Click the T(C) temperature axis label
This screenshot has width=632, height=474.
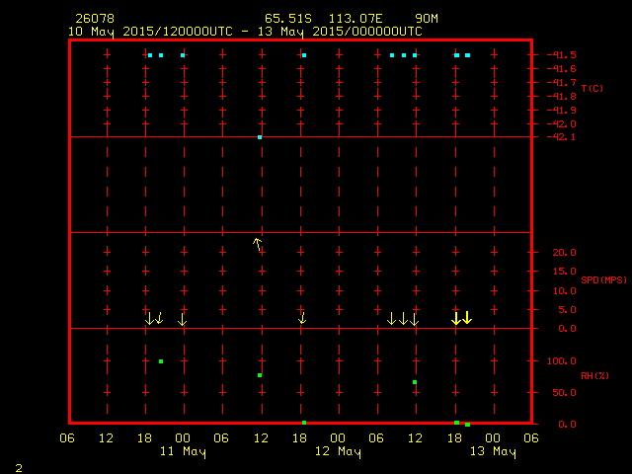tap(592, 89)
